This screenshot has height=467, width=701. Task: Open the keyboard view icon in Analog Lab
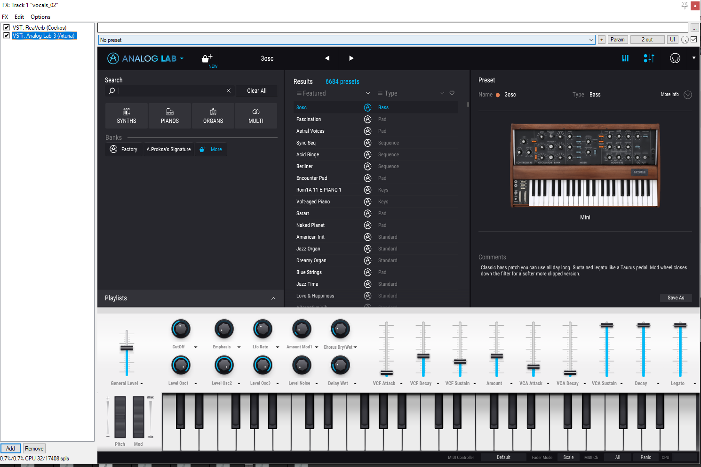click(625, 58)
